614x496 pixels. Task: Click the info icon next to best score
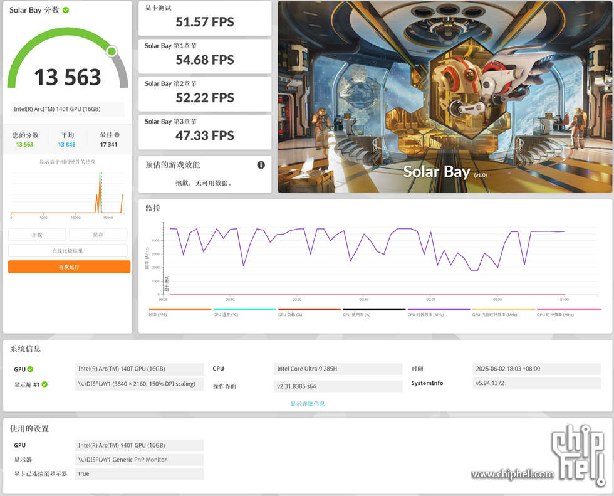(117, 135)
